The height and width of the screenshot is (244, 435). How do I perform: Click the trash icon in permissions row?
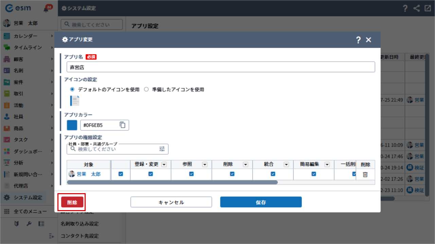(365, 174)
